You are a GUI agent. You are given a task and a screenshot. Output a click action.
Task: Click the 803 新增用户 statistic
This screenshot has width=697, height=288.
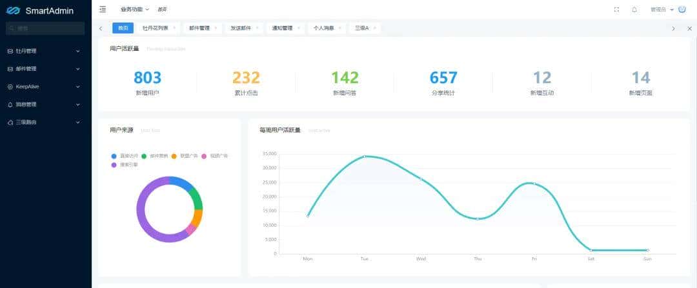coord(148,83)
